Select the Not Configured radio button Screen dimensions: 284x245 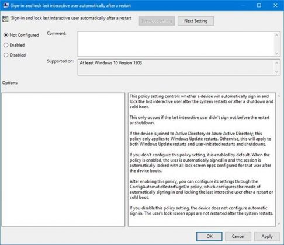[x=6, y=35]
